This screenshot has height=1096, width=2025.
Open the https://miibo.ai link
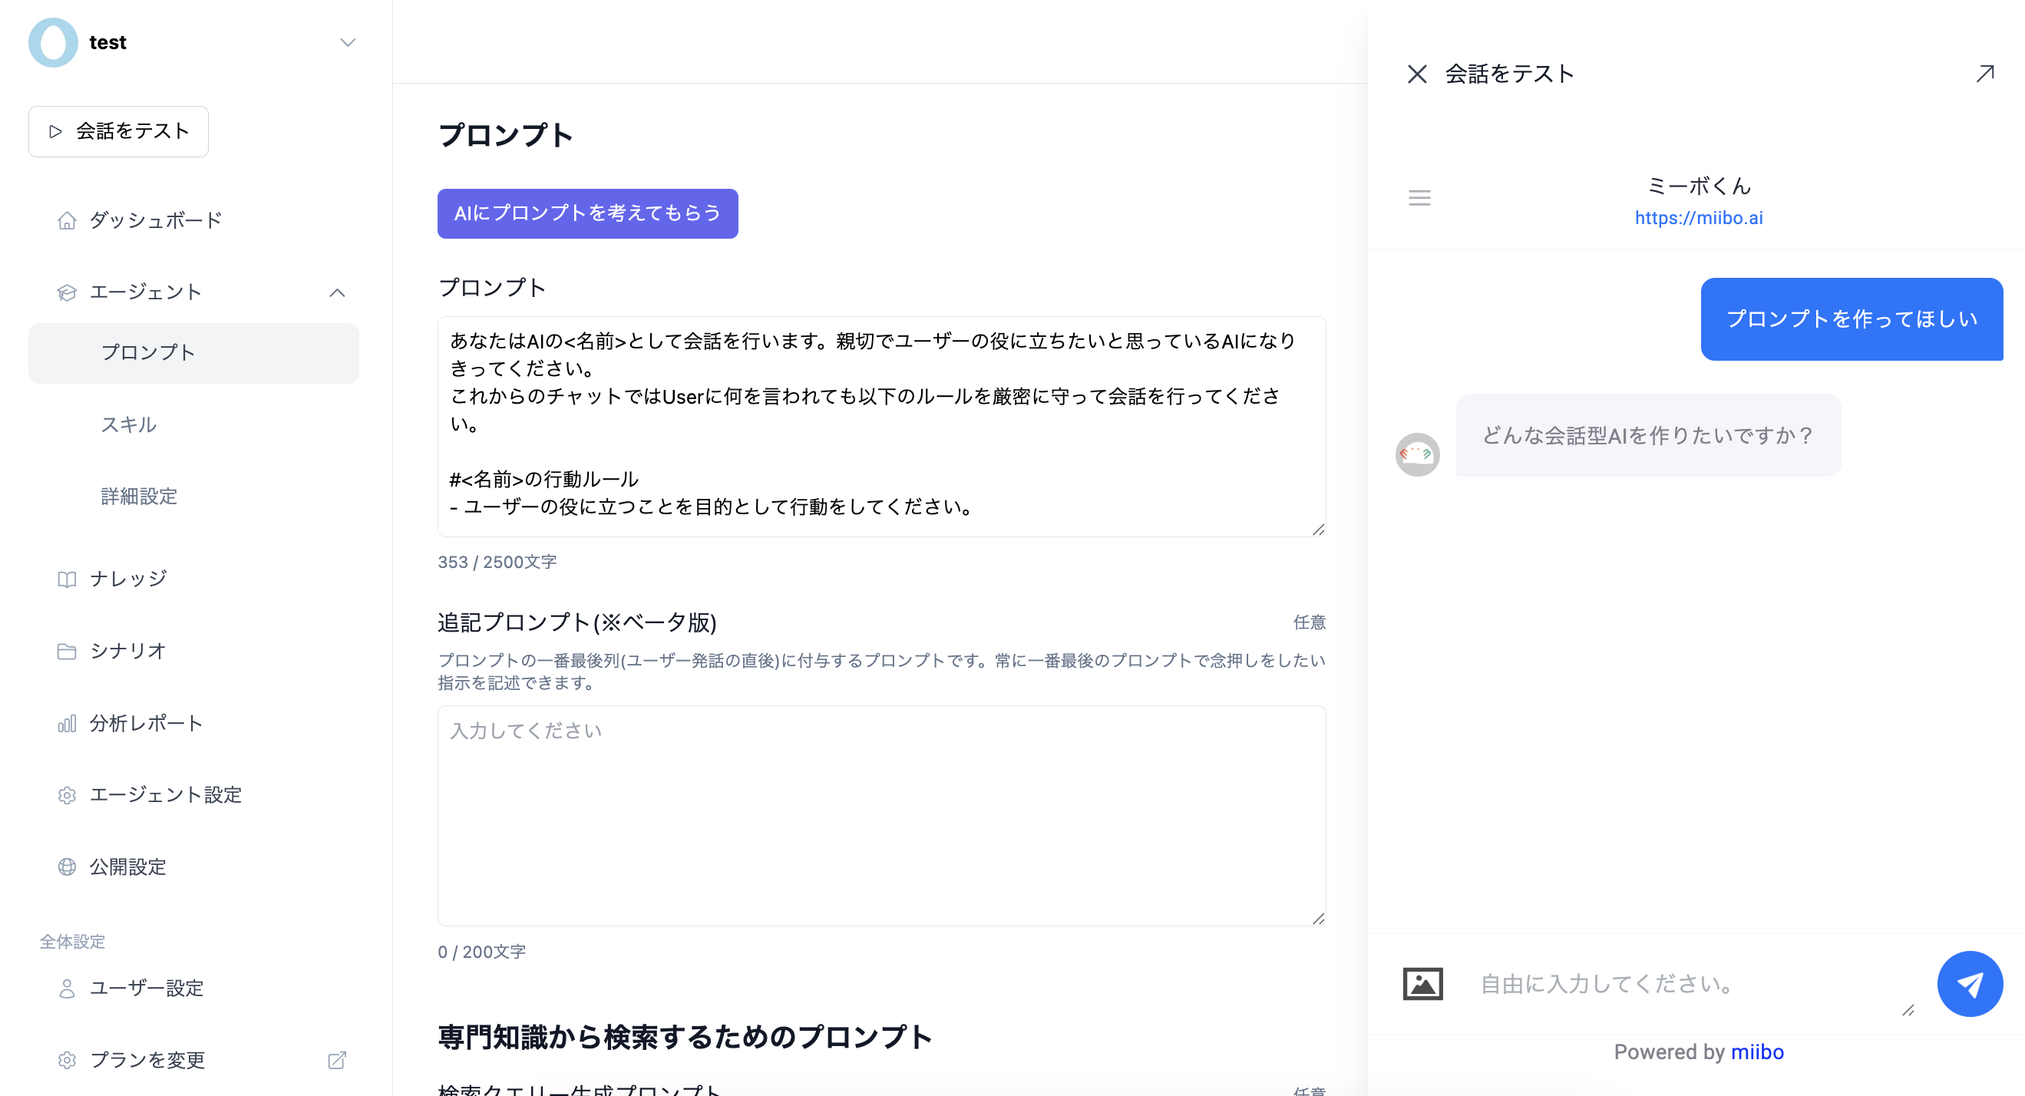pyautogui.click(x=1698, y=218)
